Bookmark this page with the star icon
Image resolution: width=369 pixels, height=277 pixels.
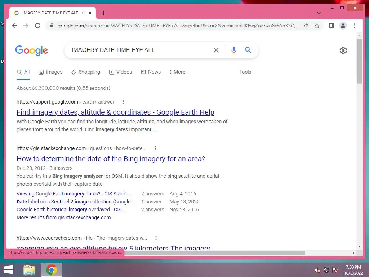(317, 26)
